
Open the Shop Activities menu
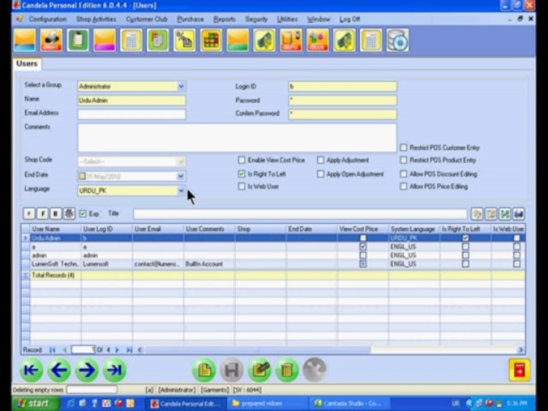[96, 19]
